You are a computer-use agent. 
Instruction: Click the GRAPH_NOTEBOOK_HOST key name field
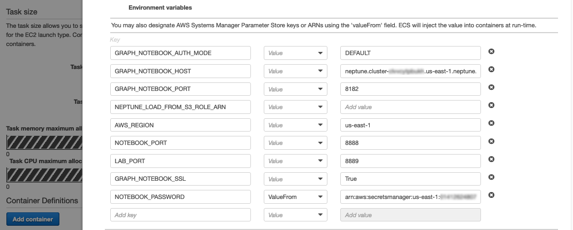[x=180, y=71]
